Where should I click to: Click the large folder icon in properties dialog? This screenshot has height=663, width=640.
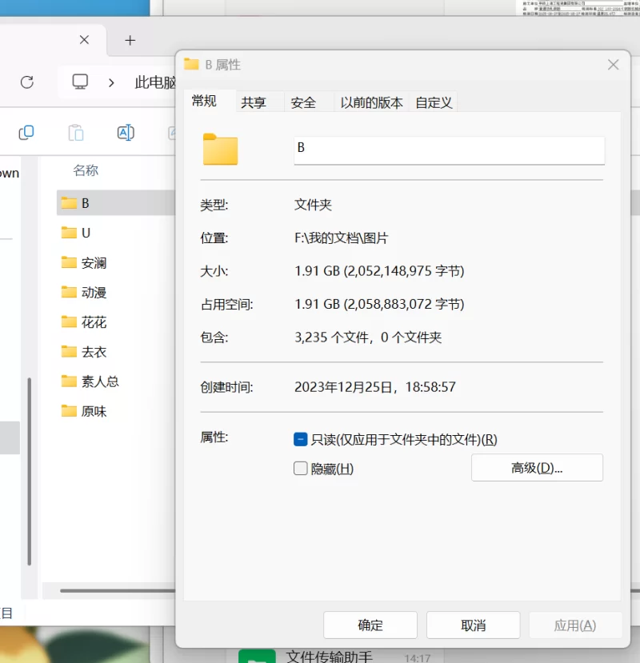point(221,150)
